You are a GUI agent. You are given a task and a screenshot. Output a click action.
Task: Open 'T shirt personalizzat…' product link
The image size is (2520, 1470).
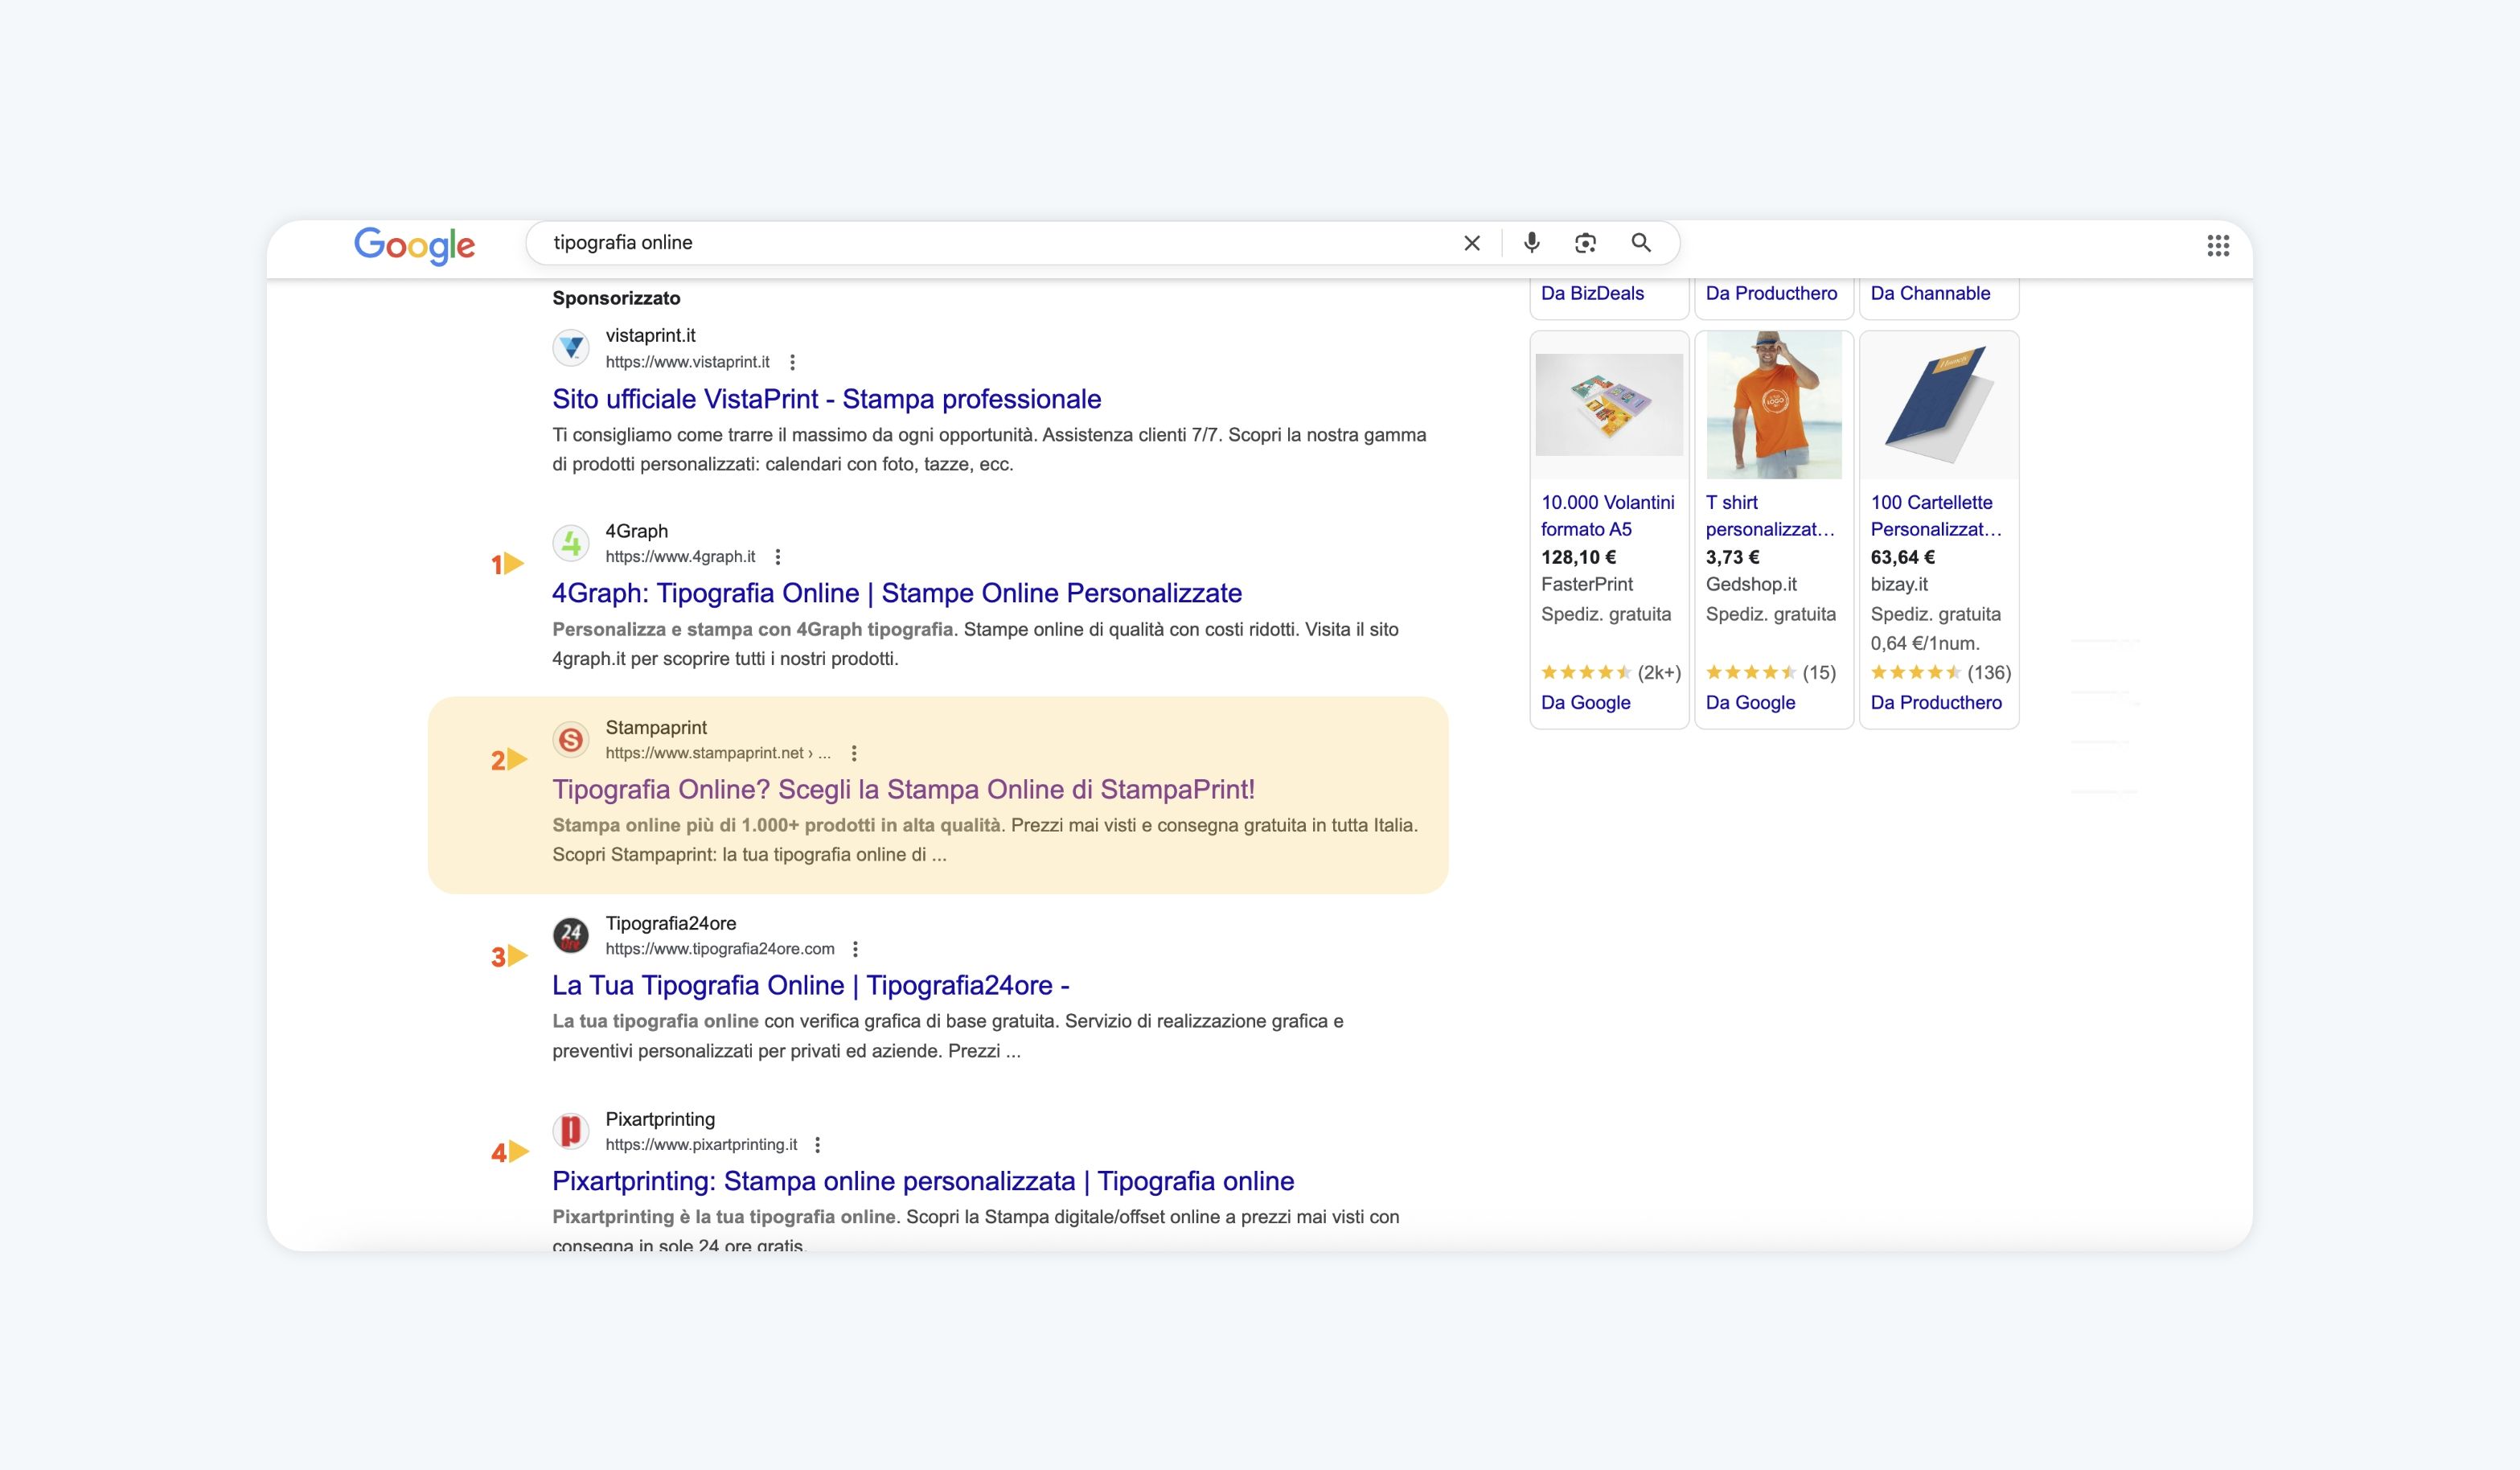(x=1770, y=516)
